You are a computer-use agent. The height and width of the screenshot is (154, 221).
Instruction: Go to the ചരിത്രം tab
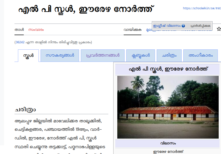coord(169,55)
